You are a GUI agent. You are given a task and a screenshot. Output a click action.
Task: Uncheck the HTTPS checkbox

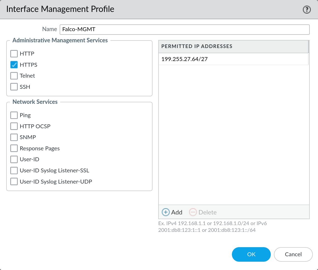pos(14,65)
